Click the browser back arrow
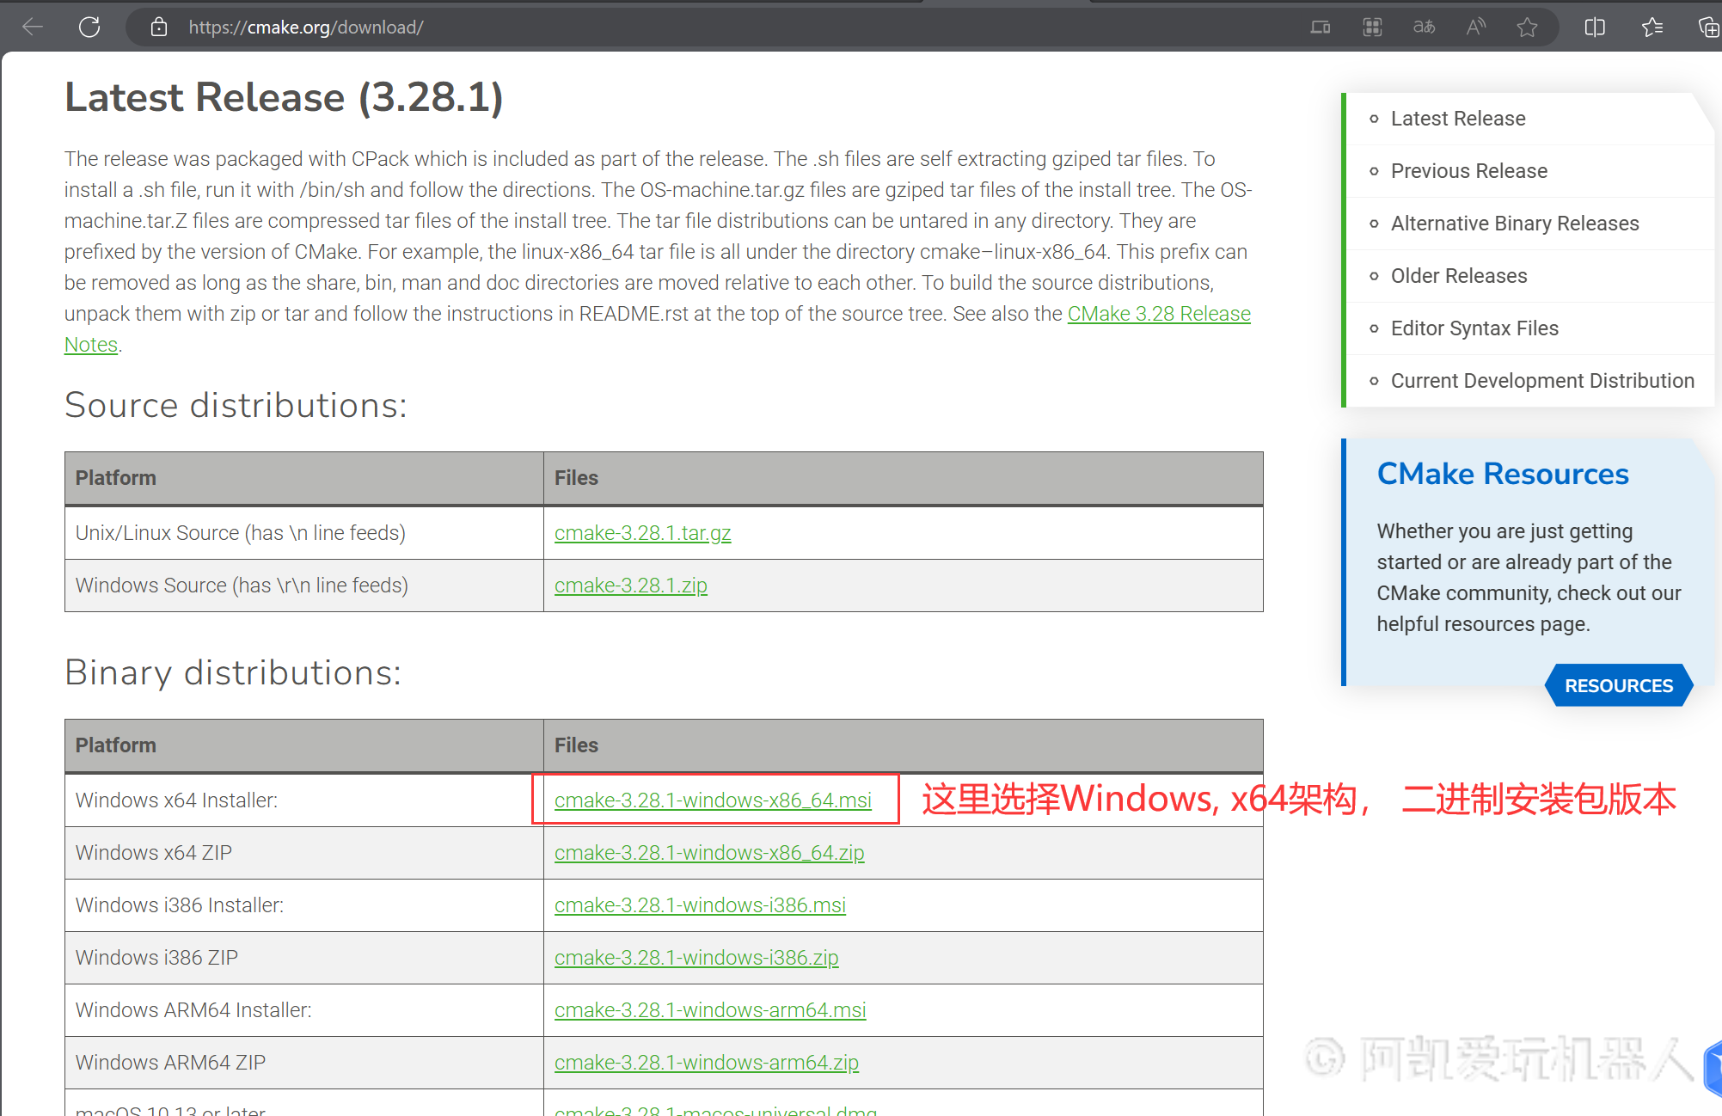Image resolution: width=1722 pixels, height=1116 pixels. point(33,28)
